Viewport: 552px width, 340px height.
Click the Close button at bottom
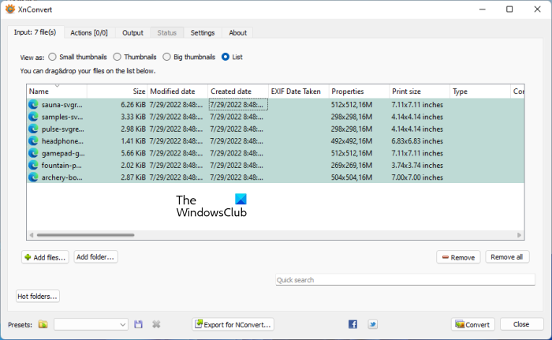[521, 324]
